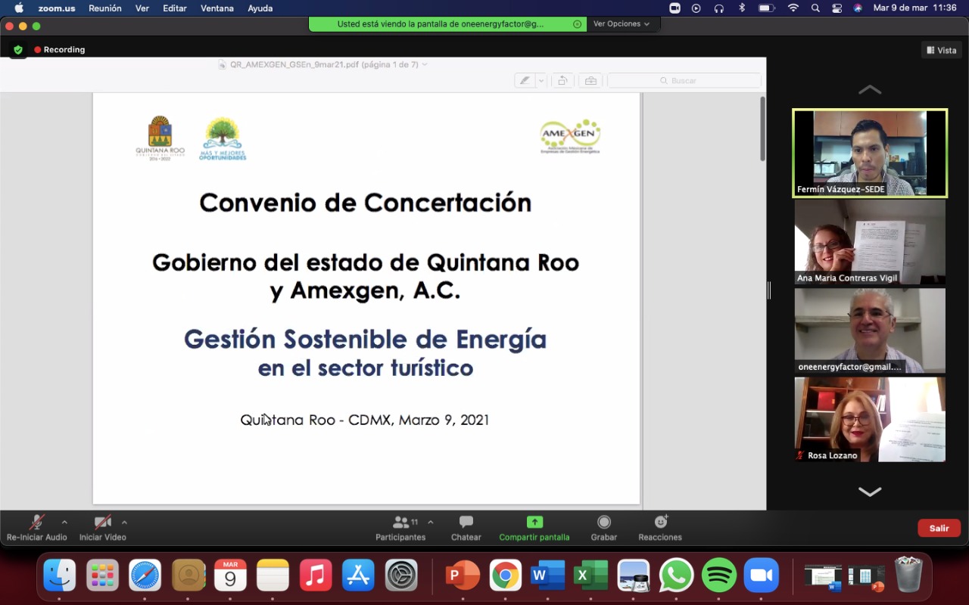Screen dimensions: 969x605
Task: Open the Trash in the Dock
Action: pos(908,576)
